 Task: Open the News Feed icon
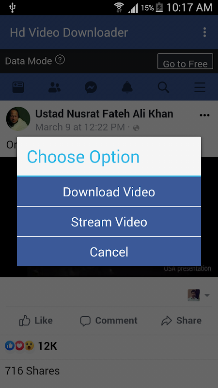point(18,87)
